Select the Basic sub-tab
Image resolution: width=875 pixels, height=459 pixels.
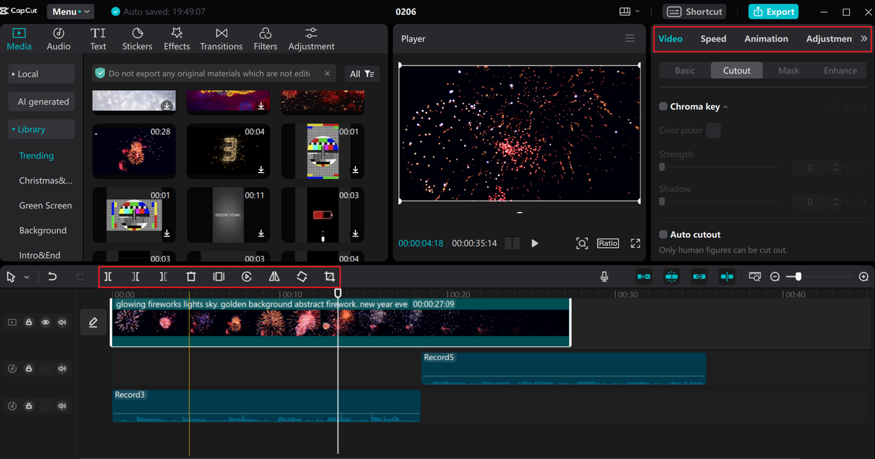[x=685, y=70]
